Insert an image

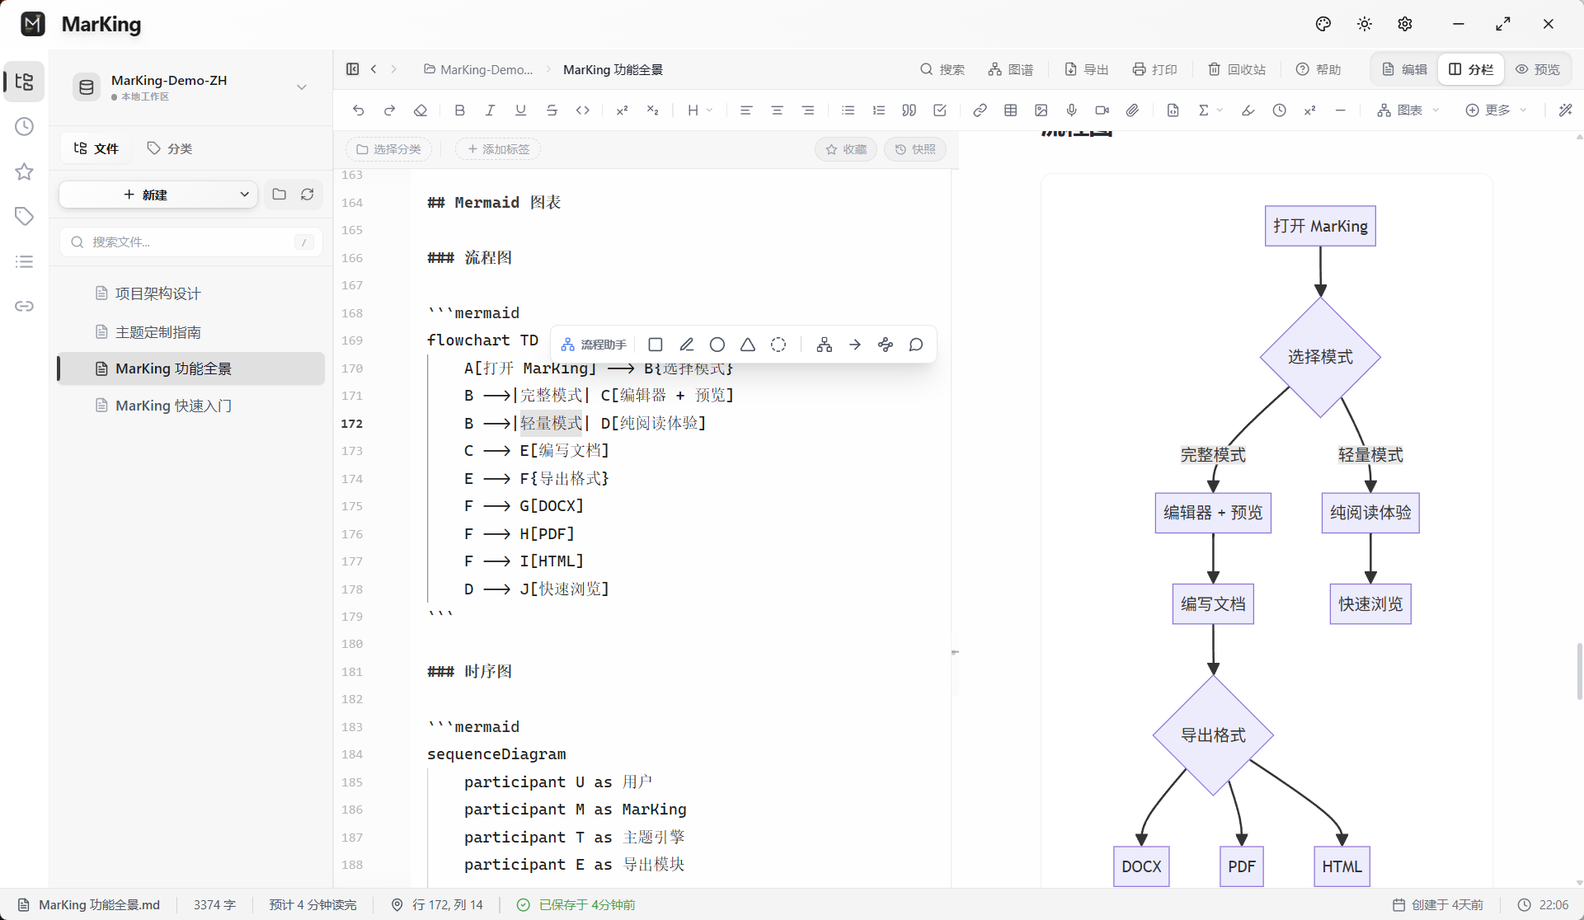point(1041,110)
